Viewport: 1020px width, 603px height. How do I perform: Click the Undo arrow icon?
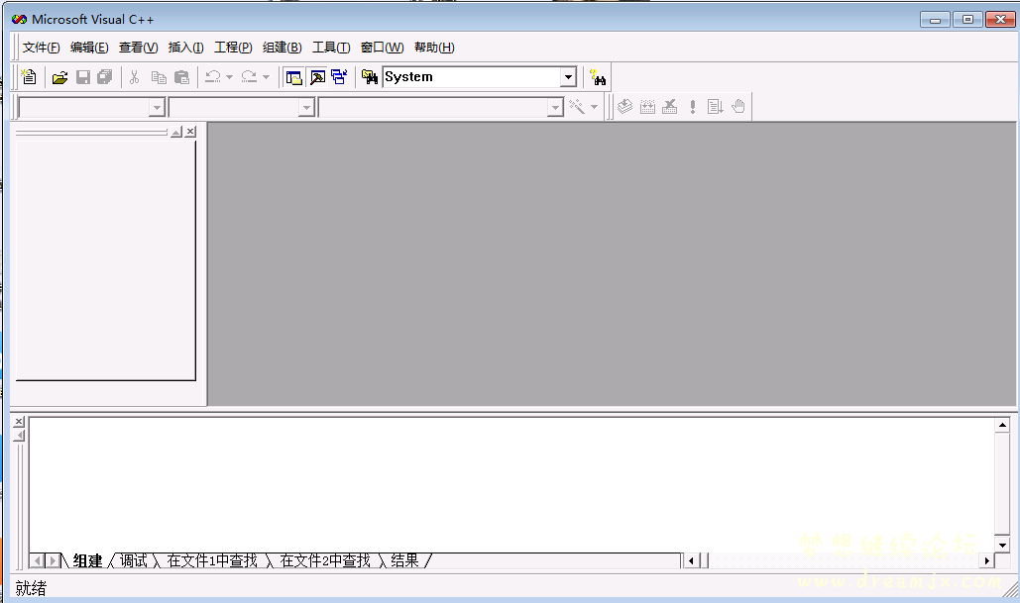tap(213, 77)
